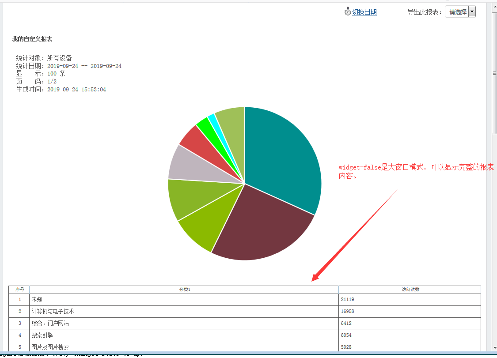Select the large teal pie slice
Screen dimensions: 497x358
(283, 159)
